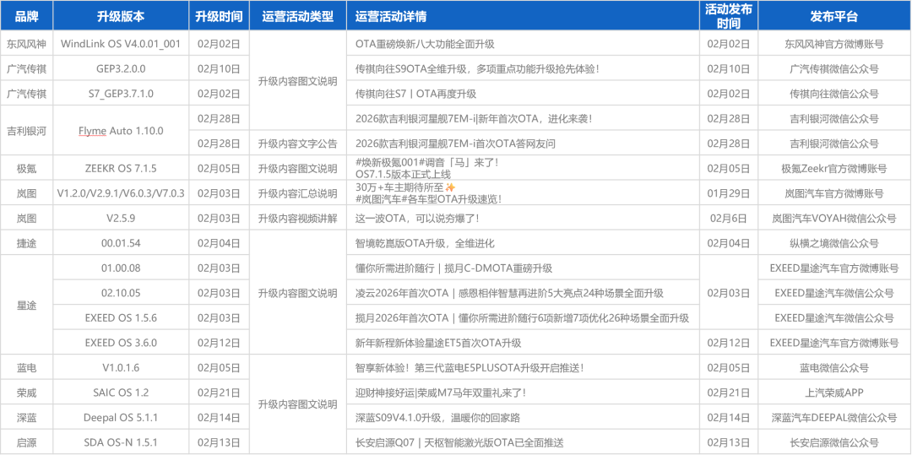Click the 荣威M7马年双重礼 detail cell
This screenshot has height=455, width=912.
tap(523, 393)
